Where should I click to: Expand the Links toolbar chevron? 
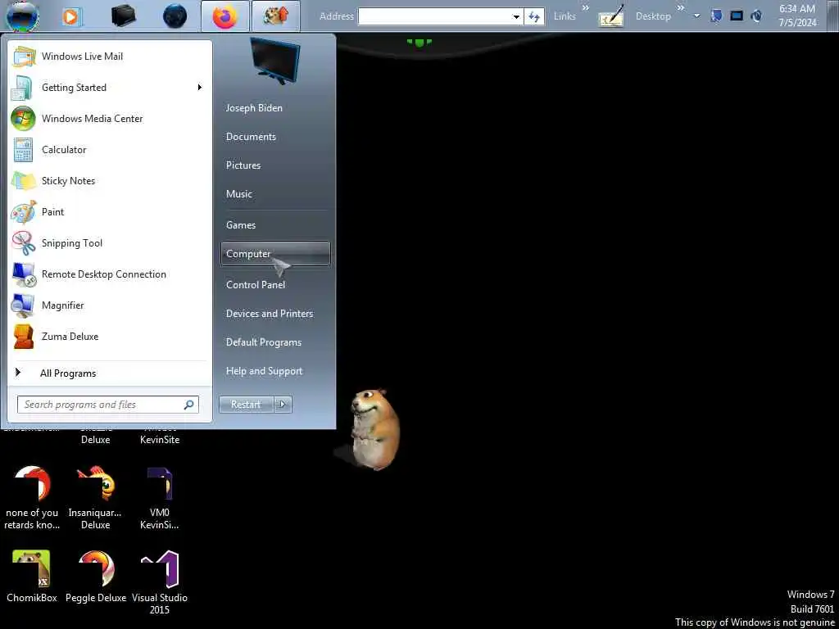(x=585, y=7)
